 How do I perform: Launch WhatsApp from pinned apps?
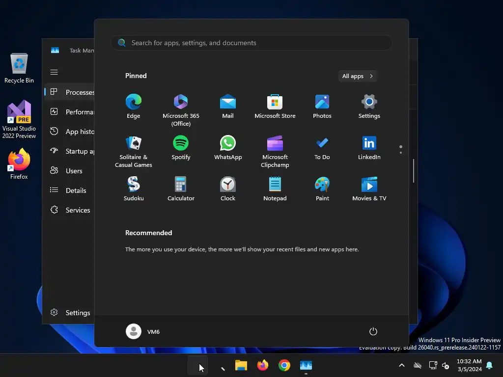point(228,148)
